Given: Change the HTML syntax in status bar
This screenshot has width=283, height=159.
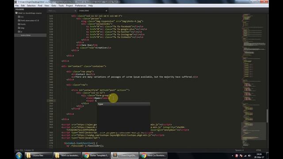Looking at the screenshot, I should click(258, 150).
